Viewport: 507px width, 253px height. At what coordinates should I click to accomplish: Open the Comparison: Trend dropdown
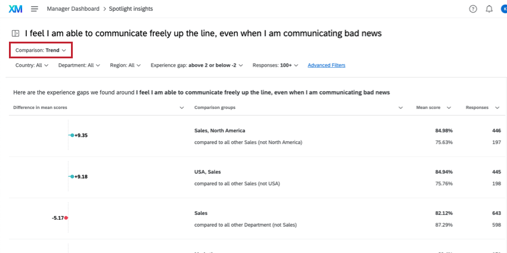point(41,51)
